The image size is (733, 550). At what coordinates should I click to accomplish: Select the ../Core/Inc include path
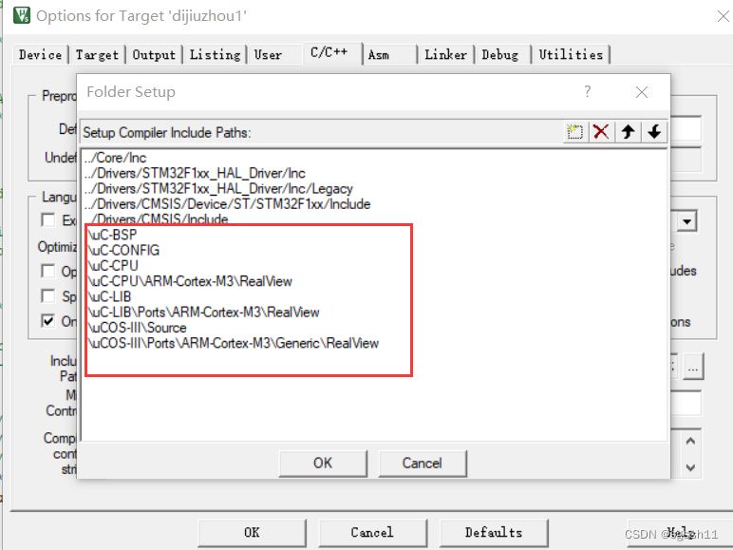(x=116, y=158)
